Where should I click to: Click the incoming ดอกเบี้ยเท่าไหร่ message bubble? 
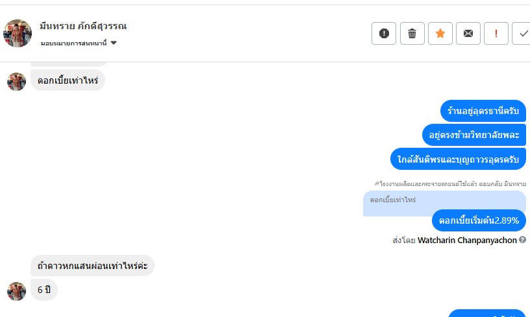click(68, 80)
